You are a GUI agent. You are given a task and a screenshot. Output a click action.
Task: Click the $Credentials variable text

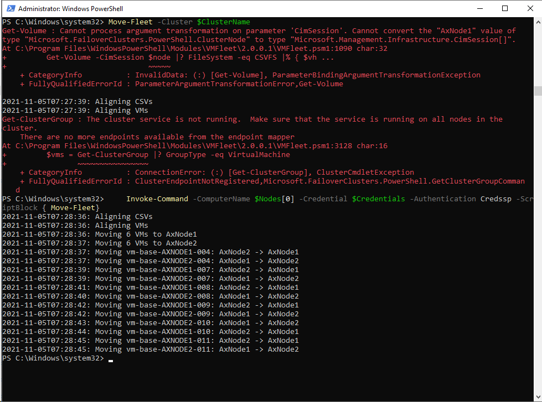pos(378,199)
